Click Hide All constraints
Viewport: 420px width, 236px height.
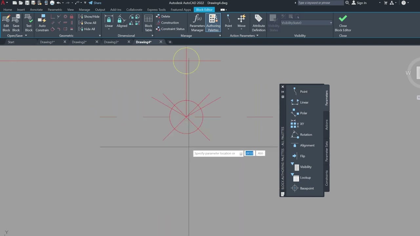point(87,29)
